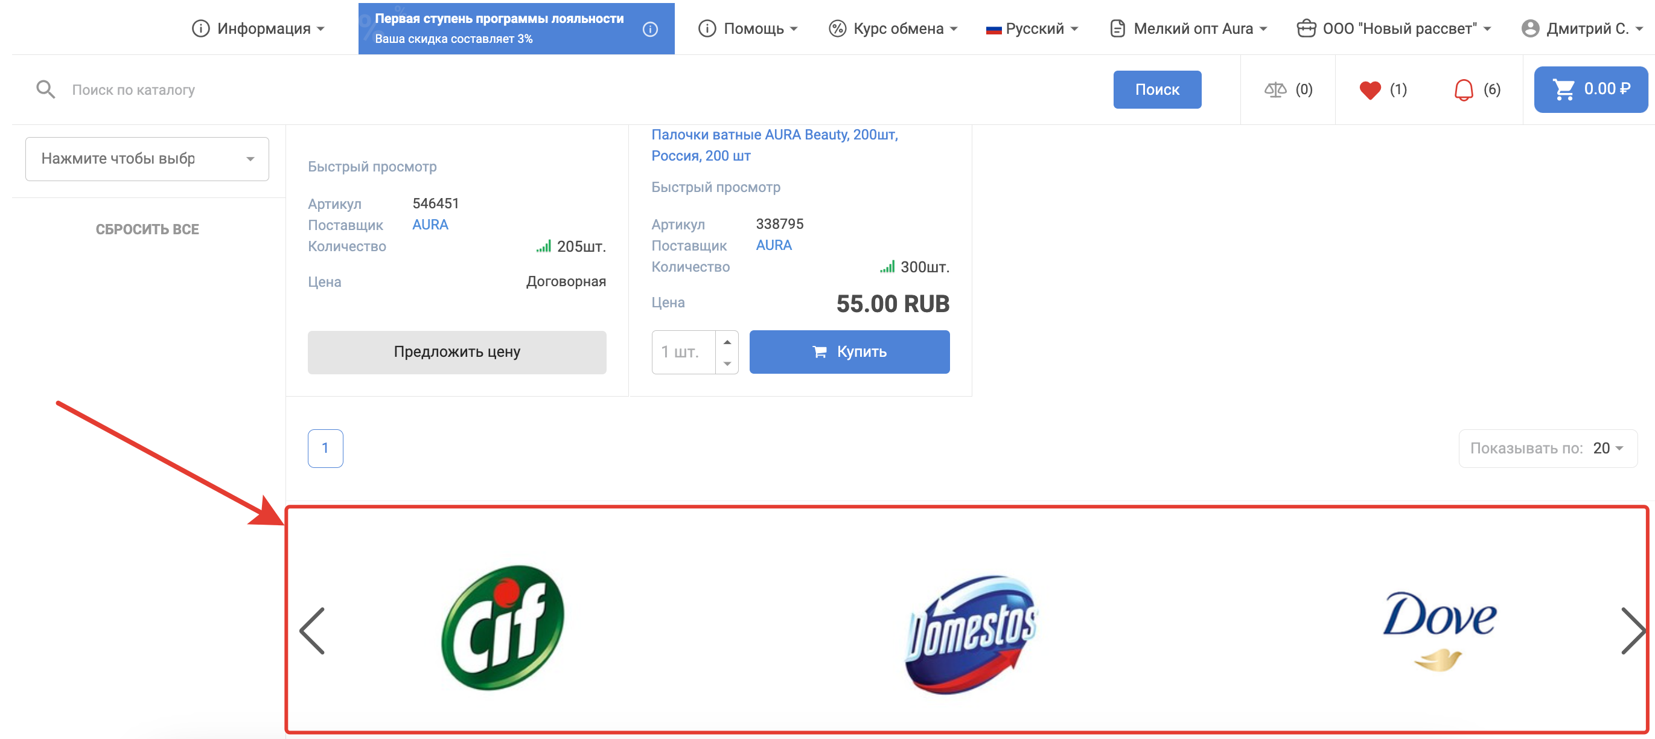Screen dimensions: 1655x739
Task: Expand the 'Нажмите чтобы выбр' filter dropdown
Action: tap(147, 159)
